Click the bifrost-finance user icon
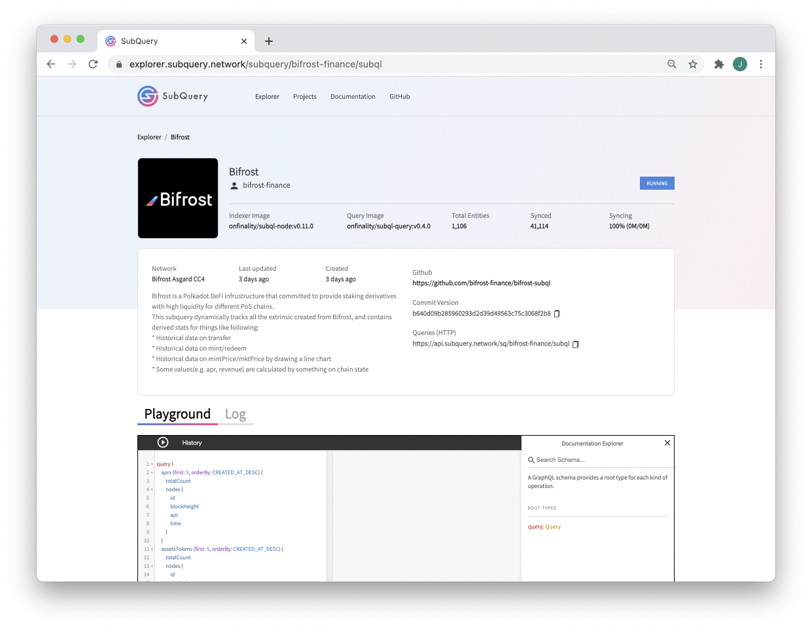 coord(234,186)
